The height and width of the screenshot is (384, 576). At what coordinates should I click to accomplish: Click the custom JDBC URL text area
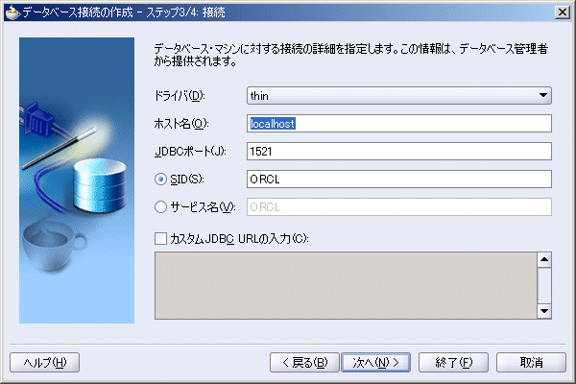[346, 285]
